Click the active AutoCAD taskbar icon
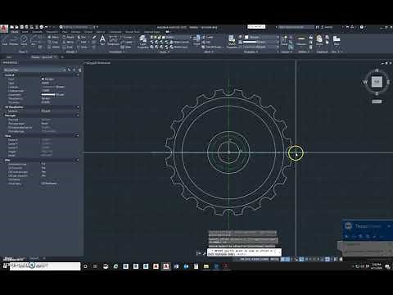 [165, 266]
